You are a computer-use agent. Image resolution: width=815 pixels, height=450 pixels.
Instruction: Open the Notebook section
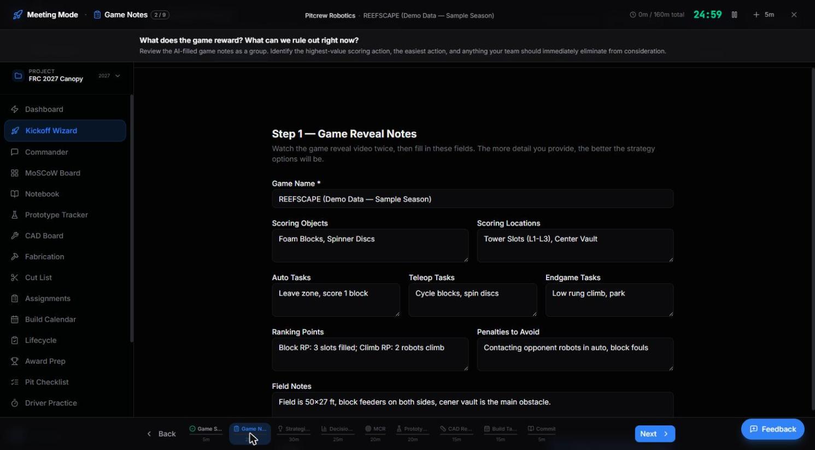65,194
